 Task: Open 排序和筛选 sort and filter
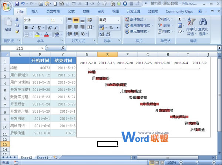click(x=191, y=27)
